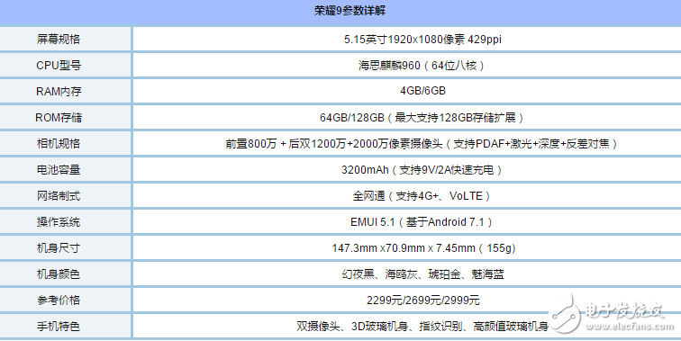The width and height of the screenshot is (681, 341).
Task: Select the 操作系统 row label
Action: point(59,221)
